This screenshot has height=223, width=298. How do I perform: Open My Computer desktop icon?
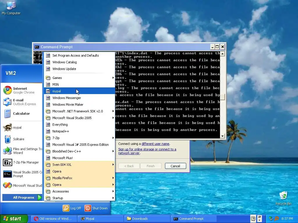pyautogui.click(x=11, y=8)
